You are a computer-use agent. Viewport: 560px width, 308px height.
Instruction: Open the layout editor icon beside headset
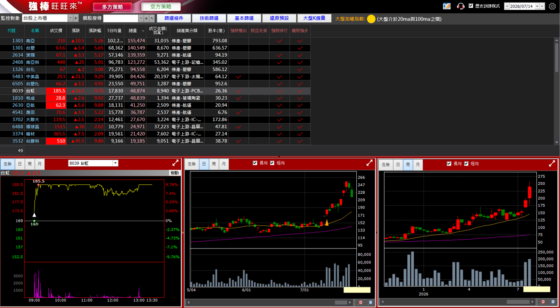click(447, 6)
